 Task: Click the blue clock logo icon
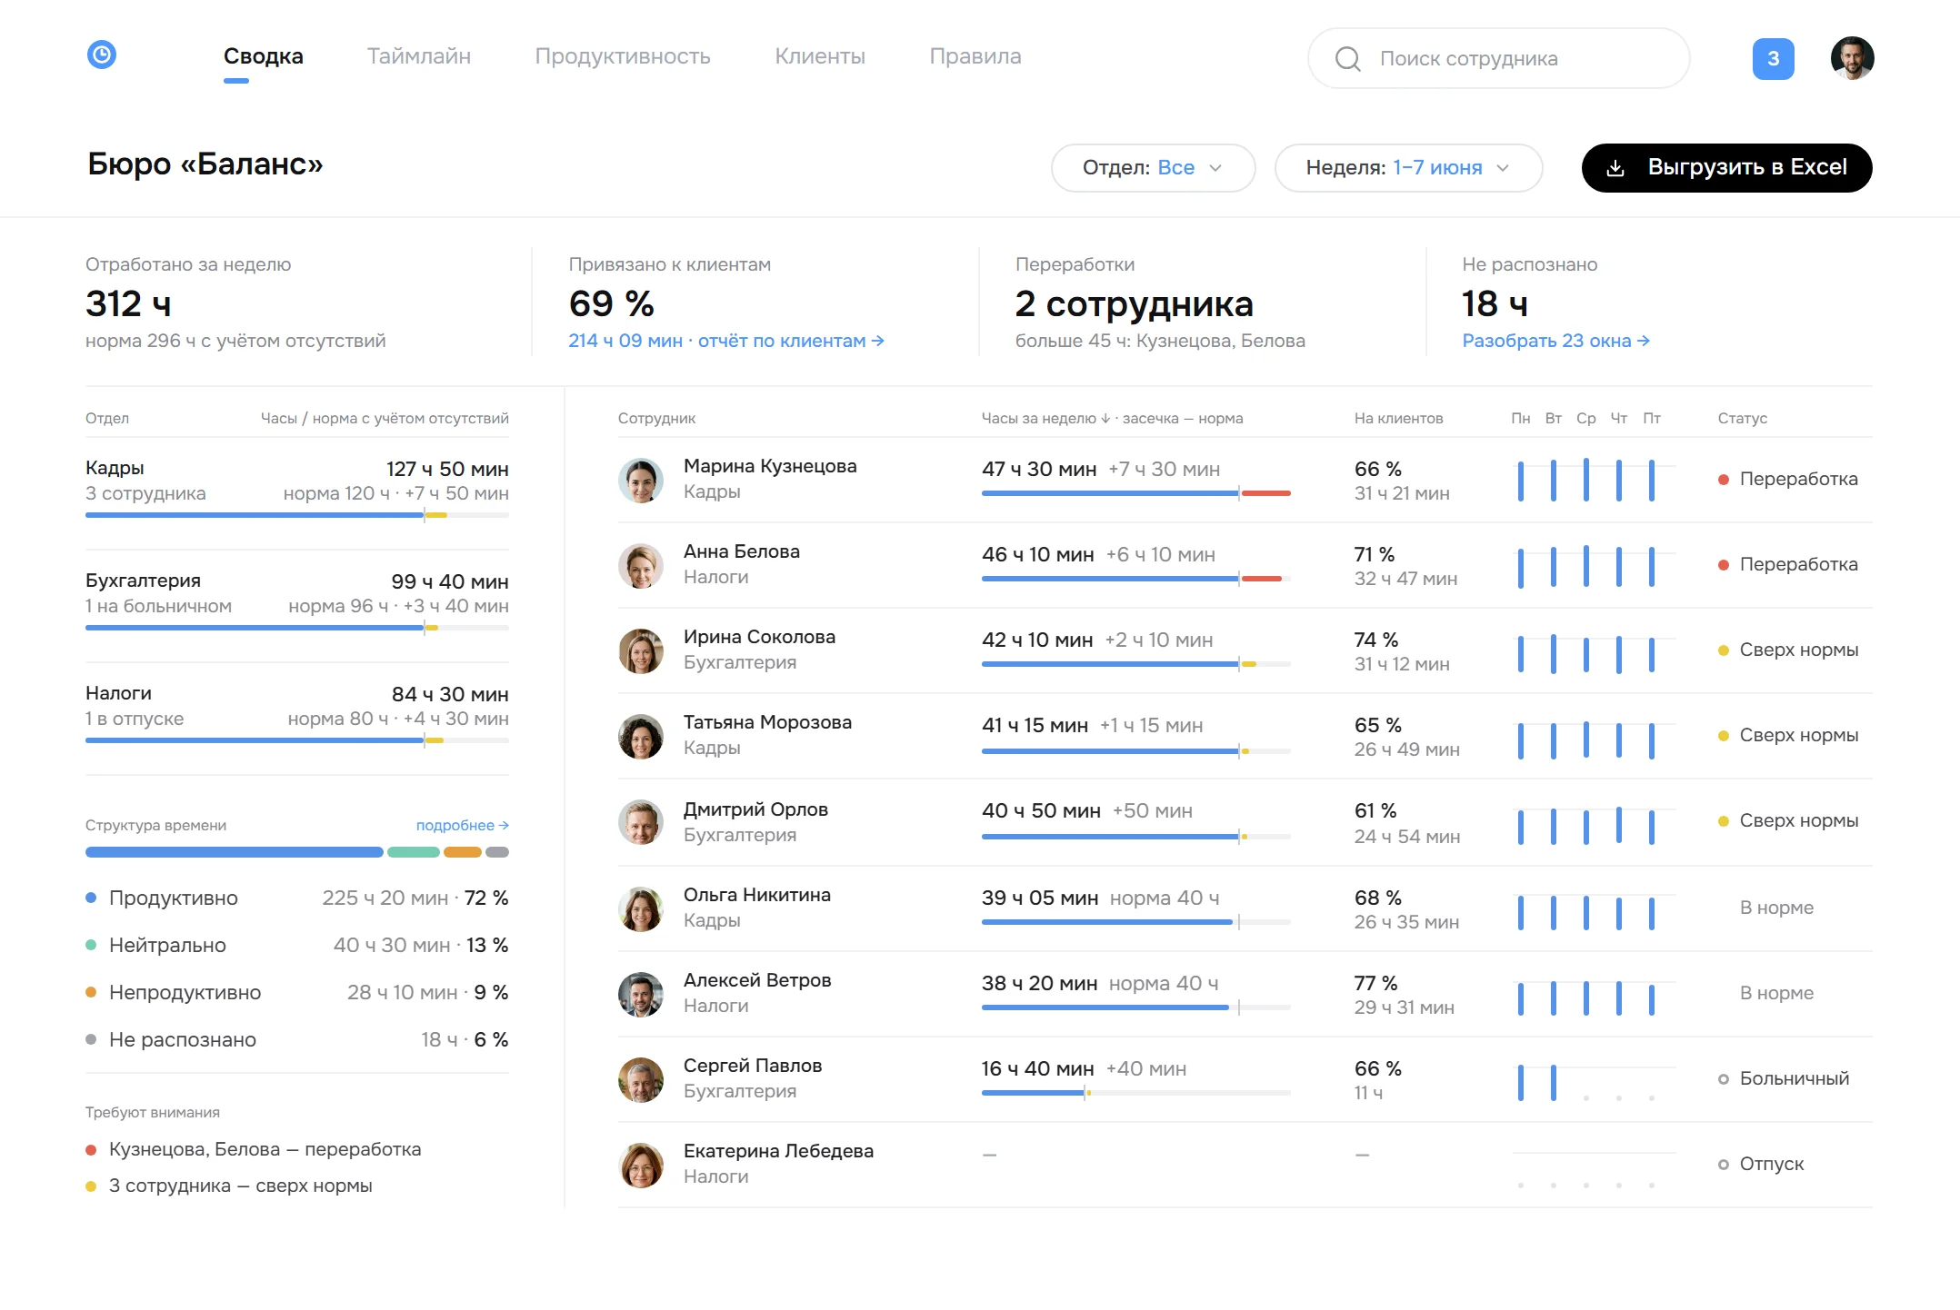[x=102, y=55]
